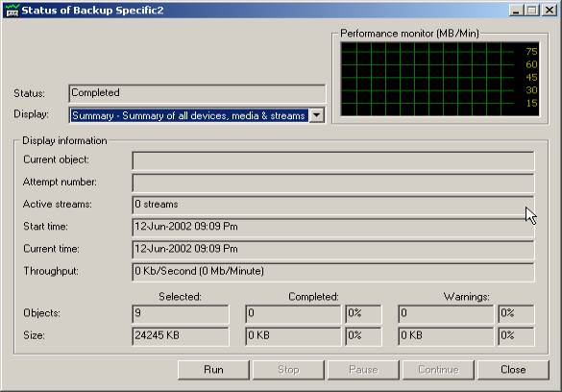Click the Selected objects field showing 9
Screen dimensions: 562x392
[181, 314]
